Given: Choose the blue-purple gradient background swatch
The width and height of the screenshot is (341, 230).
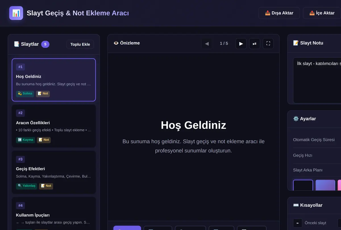Looking at the screenshot, I should coord(325,185).
